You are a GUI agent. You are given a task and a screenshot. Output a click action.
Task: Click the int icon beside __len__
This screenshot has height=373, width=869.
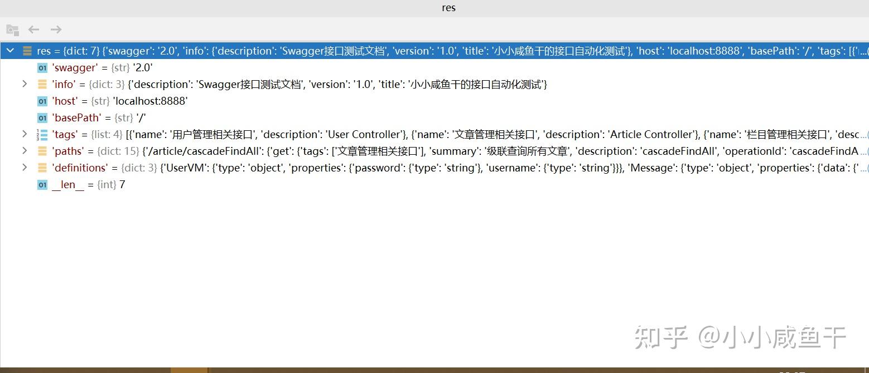42,185
